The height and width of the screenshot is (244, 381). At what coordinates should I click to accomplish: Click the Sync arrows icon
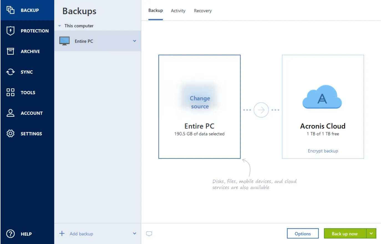click(x=10, y=72)
